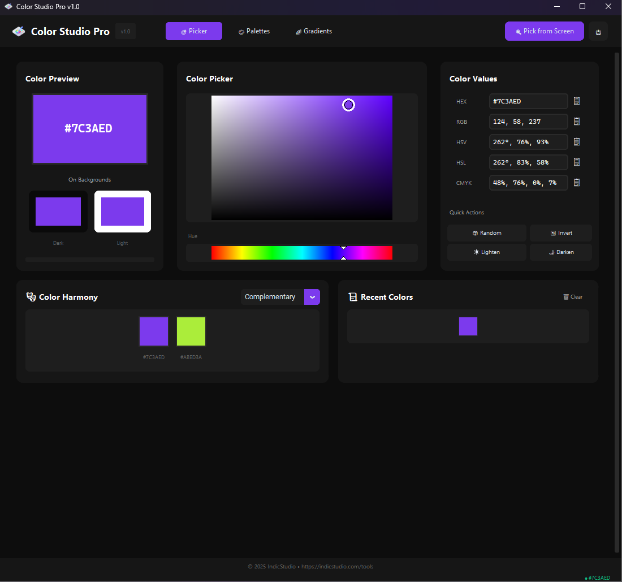622x582 pixels.
Task: Copy the HSL value to clipboard
Action: click(576, 162)
